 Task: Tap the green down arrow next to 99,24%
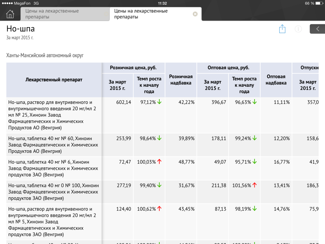255,138
